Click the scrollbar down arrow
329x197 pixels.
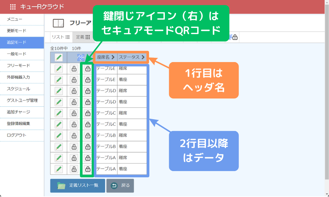327,194
